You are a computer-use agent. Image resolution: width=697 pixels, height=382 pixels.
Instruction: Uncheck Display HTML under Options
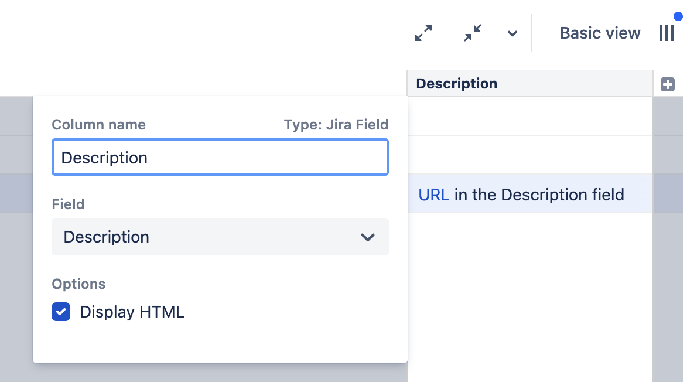(61, 312)
